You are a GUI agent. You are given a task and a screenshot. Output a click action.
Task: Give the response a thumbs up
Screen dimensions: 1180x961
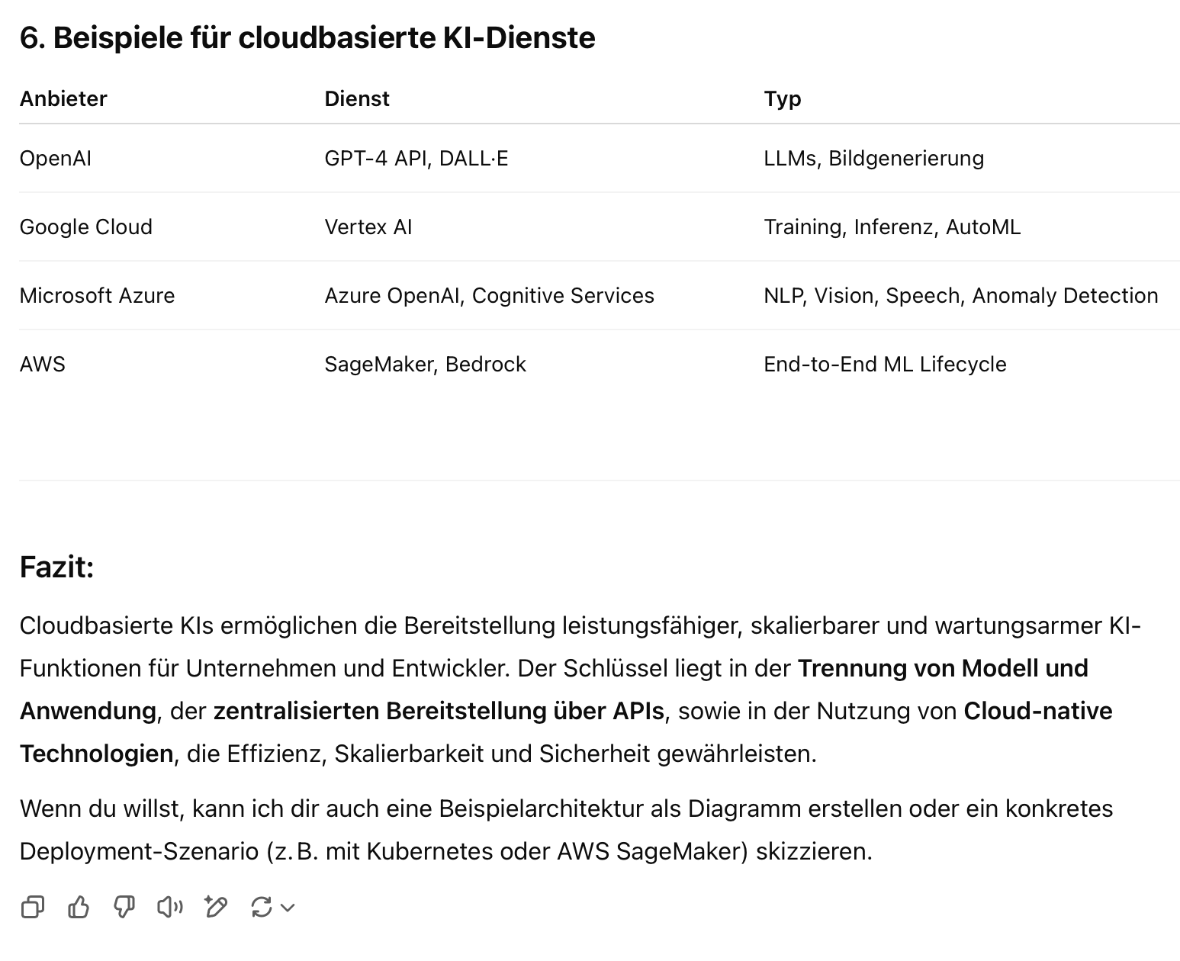pyautogui.click(x=79, y=907)
